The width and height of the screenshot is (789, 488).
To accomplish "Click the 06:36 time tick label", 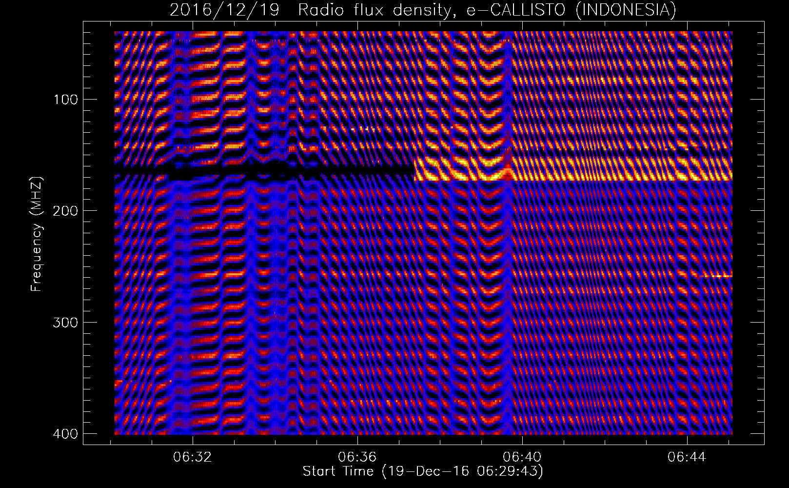I will [x=357, y=457].
